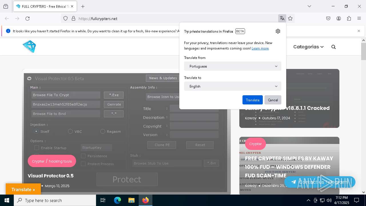Screen dimensions: 366x206
Task: Open the Firefox application menu
Action: (359, 18)
